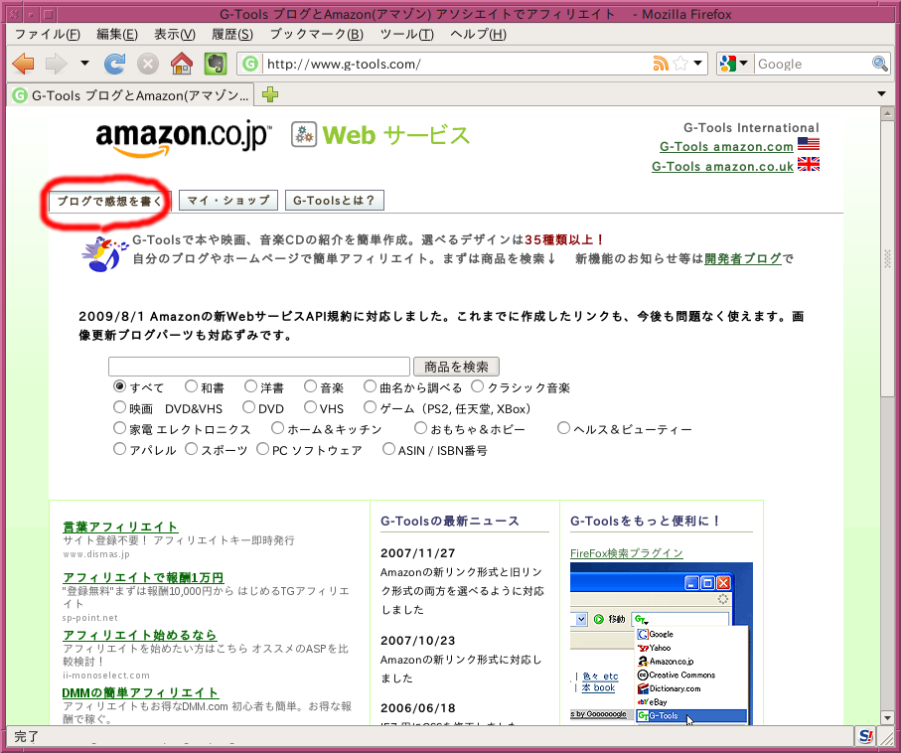901x753 pixels.
Task: Open the FireFox検索プラグイン link
Action: [x=627, y=553]
